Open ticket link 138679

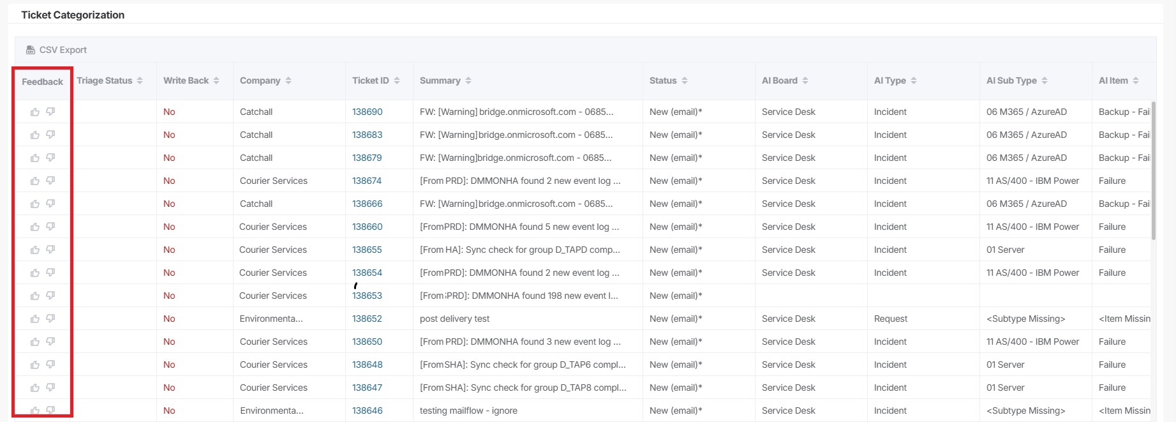tap(367, 158)
